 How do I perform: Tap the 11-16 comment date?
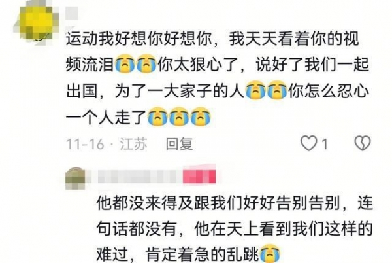click(x=85, y=144)
